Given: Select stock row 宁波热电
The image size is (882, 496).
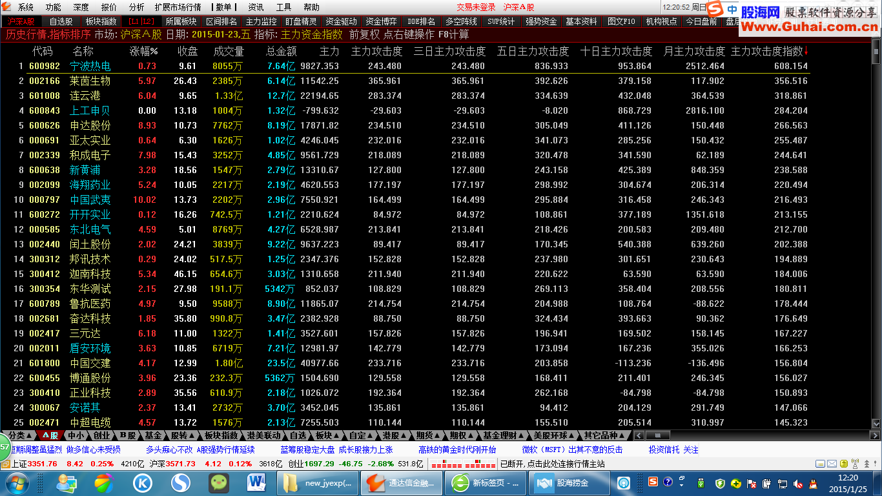Looking at the screenshot, I should 405,66.
